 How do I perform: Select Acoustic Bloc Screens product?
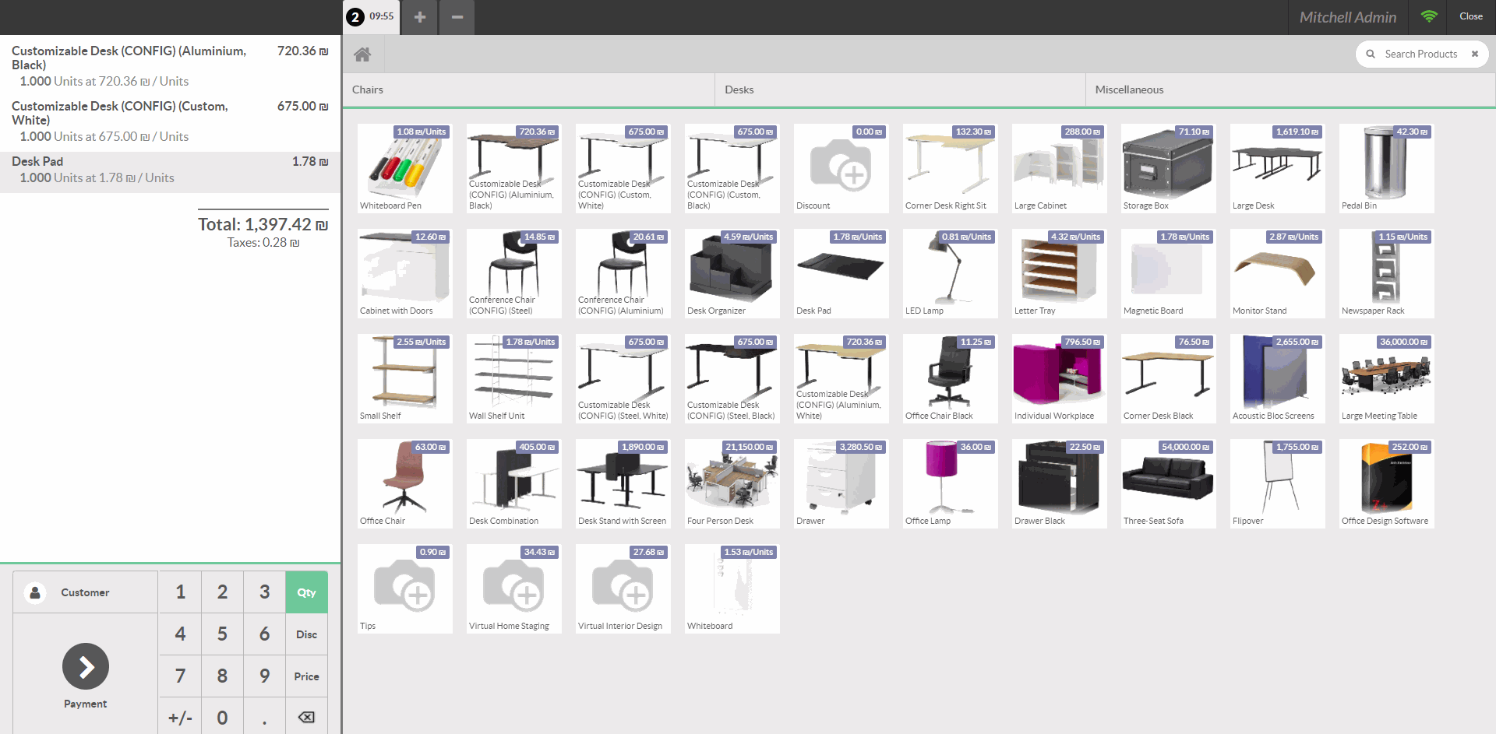coord(1278,378)
